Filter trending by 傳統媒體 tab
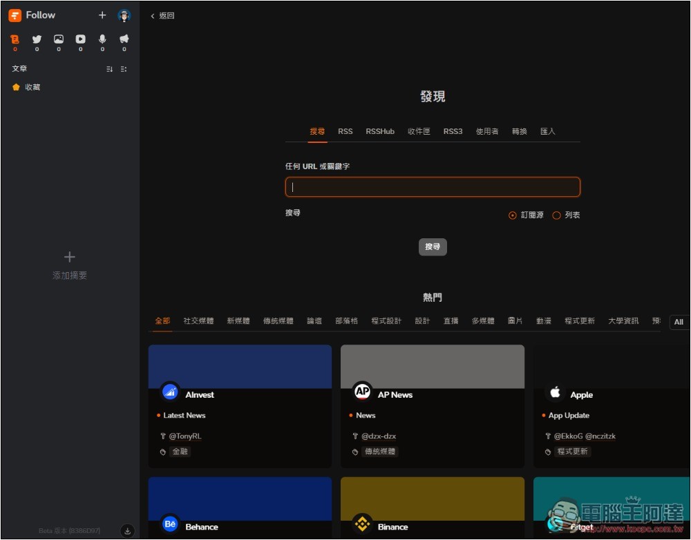 coord(278,320)
